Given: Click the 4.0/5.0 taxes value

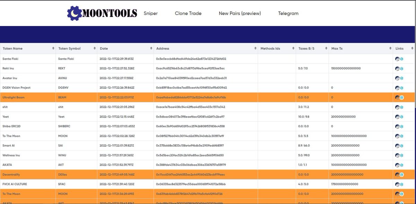Looking at the screenshot, I should (x=303, y=184).
